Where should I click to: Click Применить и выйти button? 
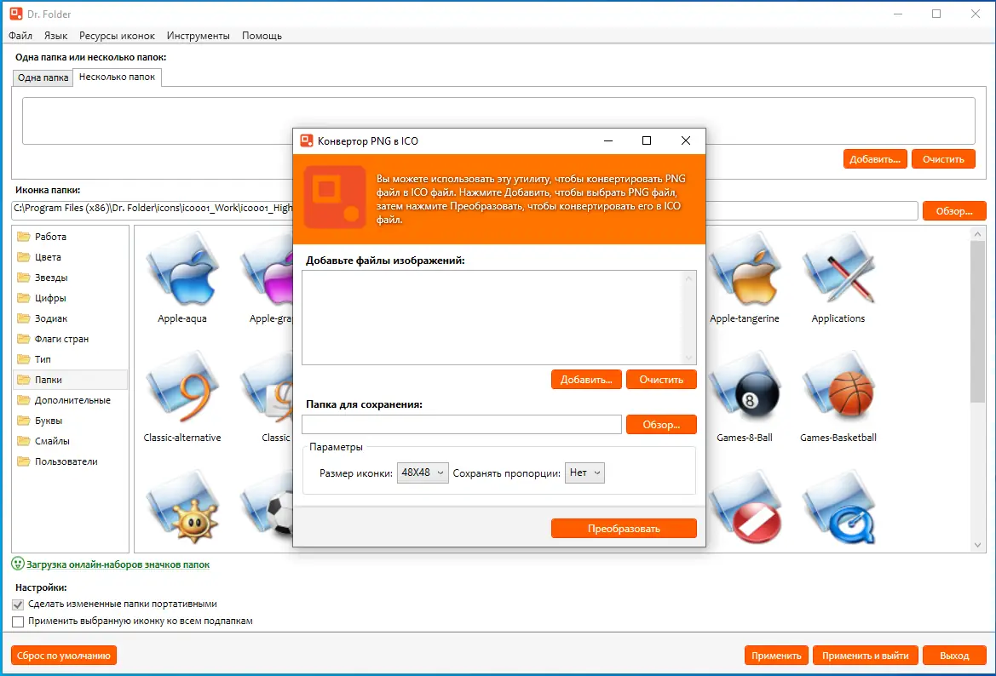point(865,656)
